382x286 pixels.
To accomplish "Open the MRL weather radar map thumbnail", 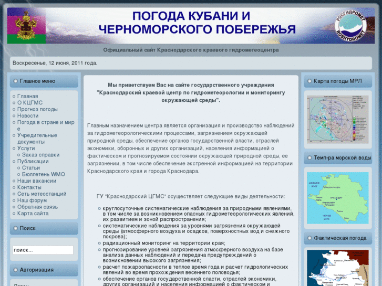I will click(338, 119).
